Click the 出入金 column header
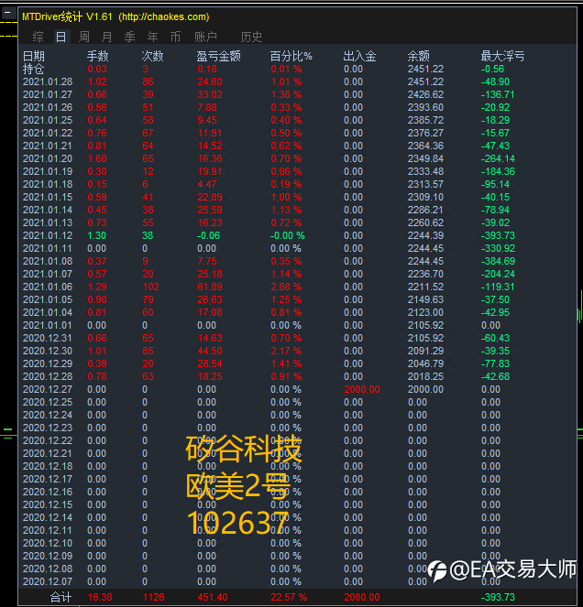 pyautogui.click(x=359, y=56)
